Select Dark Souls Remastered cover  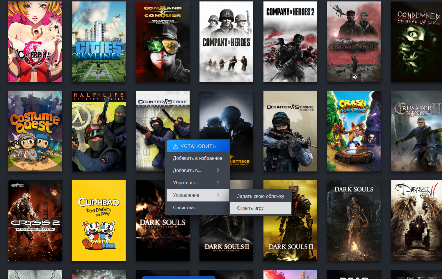pos(354,221)
